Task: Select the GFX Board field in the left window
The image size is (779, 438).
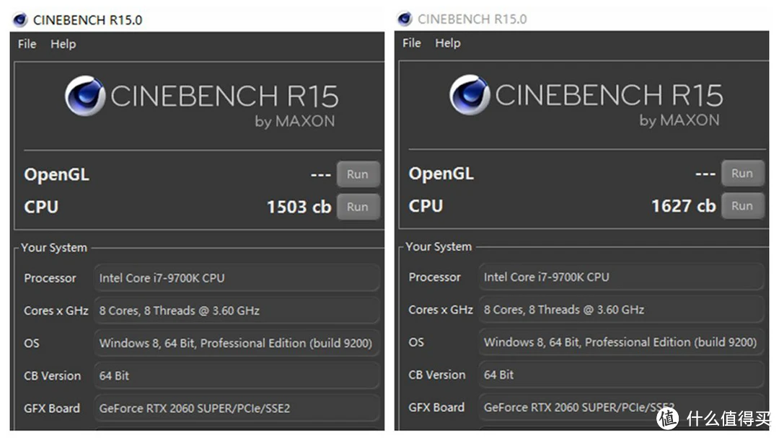Action: [237, 408]
